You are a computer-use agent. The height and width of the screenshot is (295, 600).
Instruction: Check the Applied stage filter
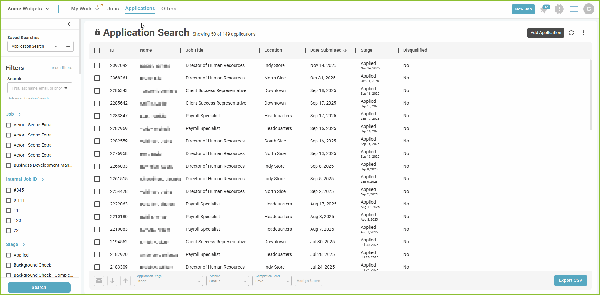point(9,255)
